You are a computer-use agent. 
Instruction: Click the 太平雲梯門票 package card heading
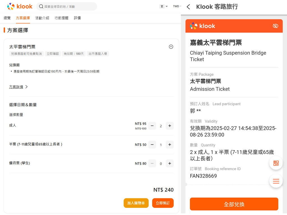click(22, 47)
